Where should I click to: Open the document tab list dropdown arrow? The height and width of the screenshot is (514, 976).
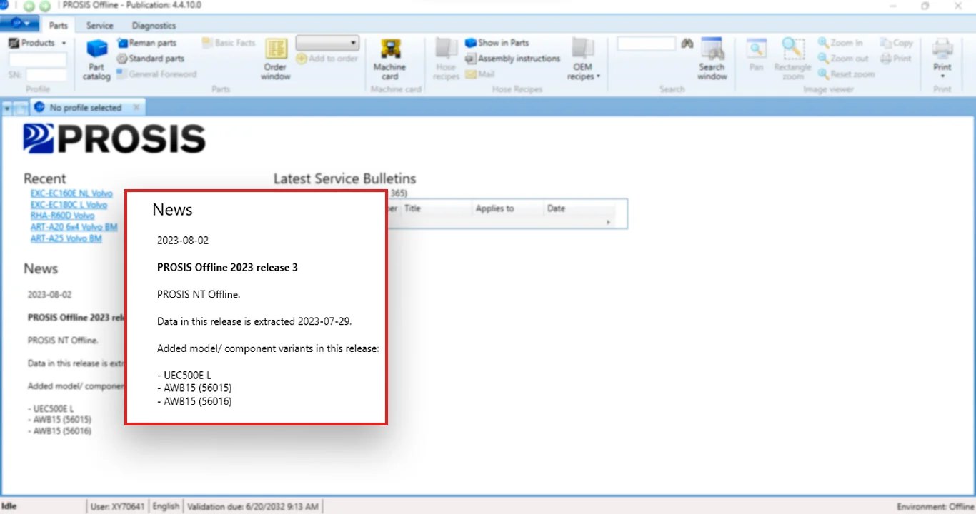pos(8,109)
